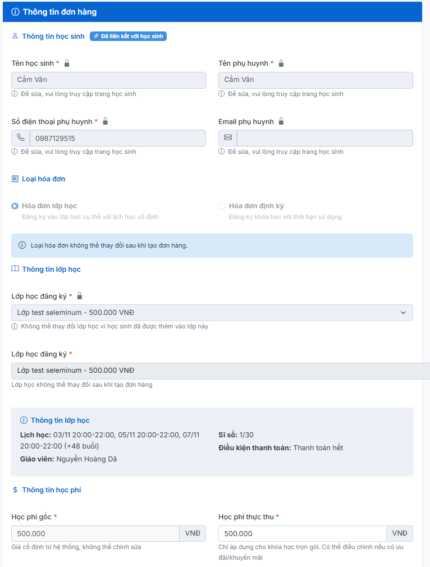This screenshot has width=430, height=567.
Task: Click the Đã liên kết với học sinh badge
Action: (x=128, y=36)
